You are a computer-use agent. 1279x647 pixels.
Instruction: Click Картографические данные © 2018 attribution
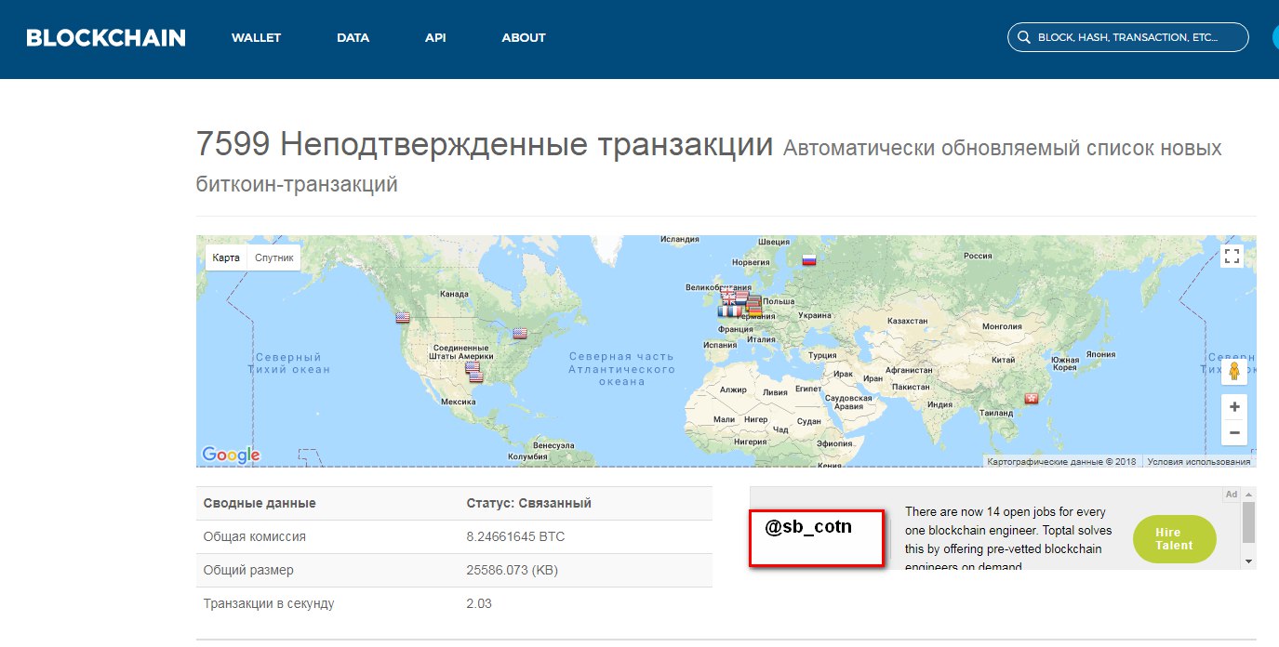[1061, 461]
